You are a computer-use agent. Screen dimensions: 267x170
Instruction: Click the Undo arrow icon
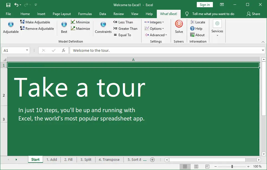point(16,5)
